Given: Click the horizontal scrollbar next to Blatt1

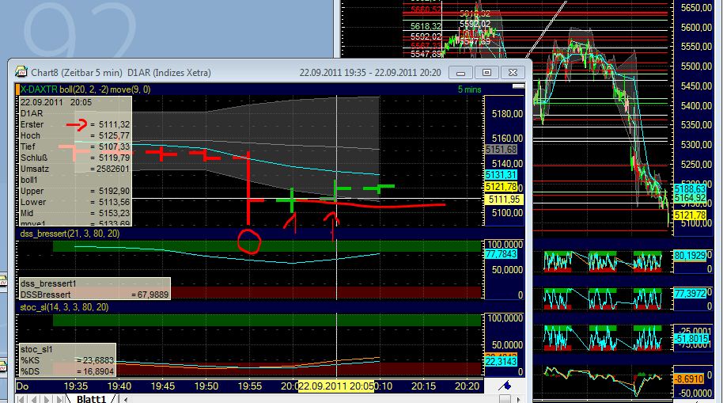Looking at the screenshot, I should 316,398.
